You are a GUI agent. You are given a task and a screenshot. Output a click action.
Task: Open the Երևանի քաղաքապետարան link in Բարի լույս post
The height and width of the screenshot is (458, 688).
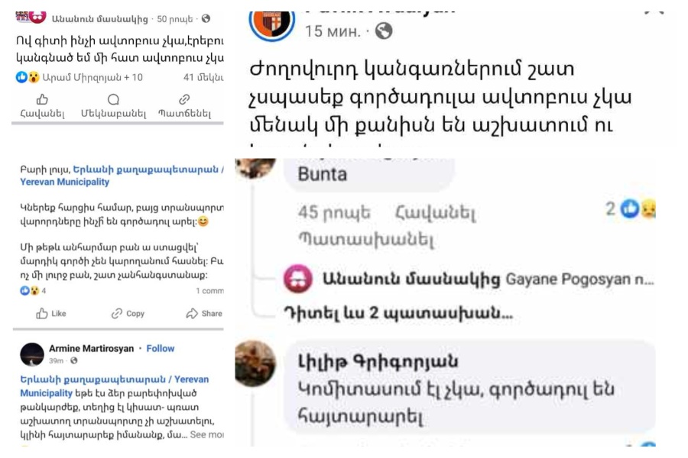pyautogui.click(x=122, y=176)
